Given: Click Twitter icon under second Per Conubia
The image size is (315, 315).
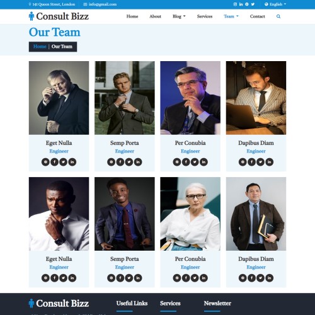Looking at the screenshot, I should pos(195,278).
